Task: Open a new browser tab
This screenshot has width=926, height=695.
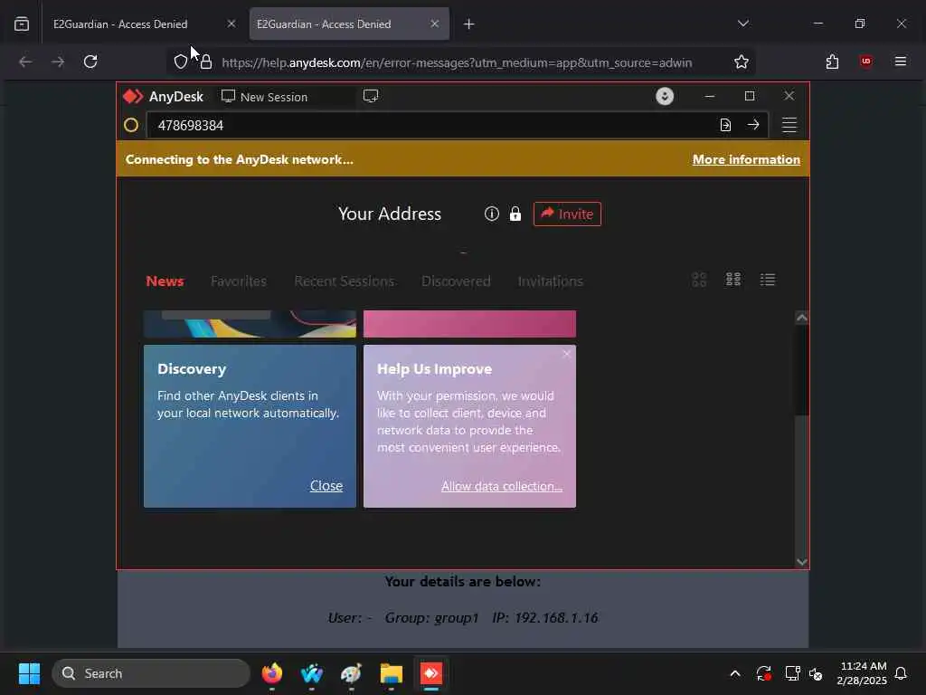Action: [469, 24]
